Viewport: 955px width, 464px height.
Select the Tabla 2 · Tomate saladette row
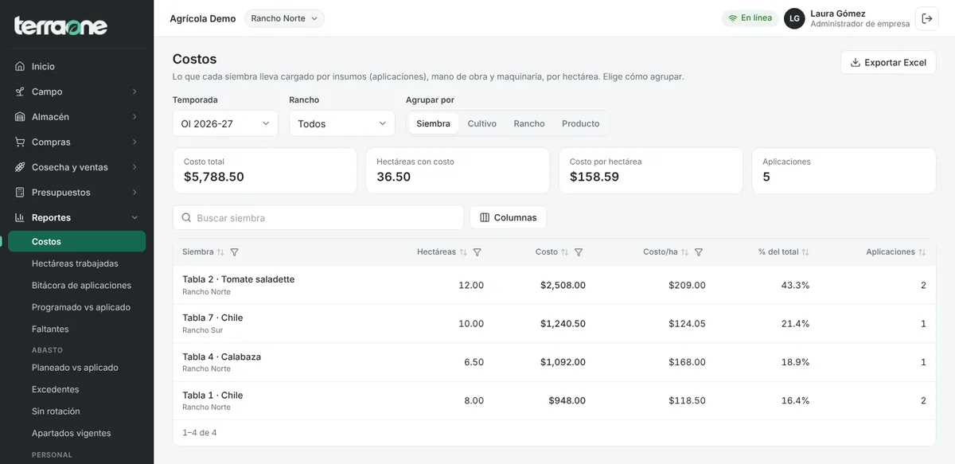pyautogui.click(x=554, y=285)
